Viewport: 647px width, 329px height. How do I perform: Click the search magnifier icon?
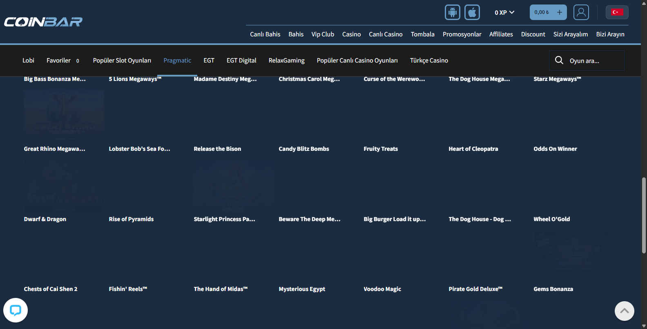[x=559, y=60]
